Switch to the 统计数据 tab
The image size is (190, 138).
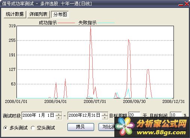coord(15,14)
